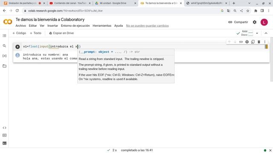Add a Código cell
The height and width of the screenshot is (153, 273).
pos(19,33)
